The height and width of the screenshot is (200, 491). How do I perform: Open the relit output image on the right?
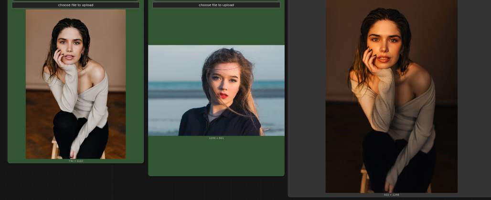pos(392,96)
